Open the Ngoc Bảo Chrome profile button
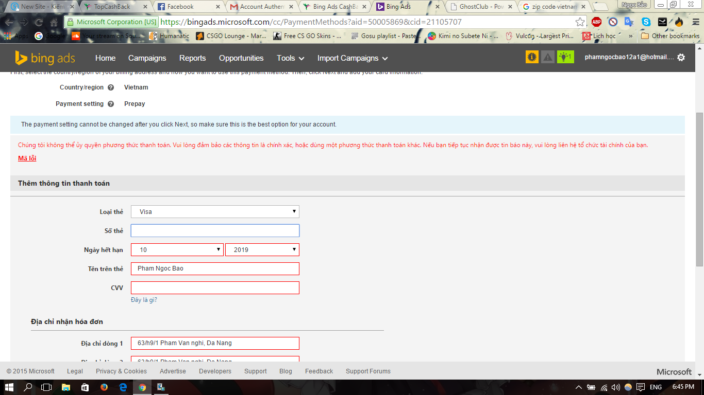The width and height of the screenshot is (704, 395). pos(634,5)
